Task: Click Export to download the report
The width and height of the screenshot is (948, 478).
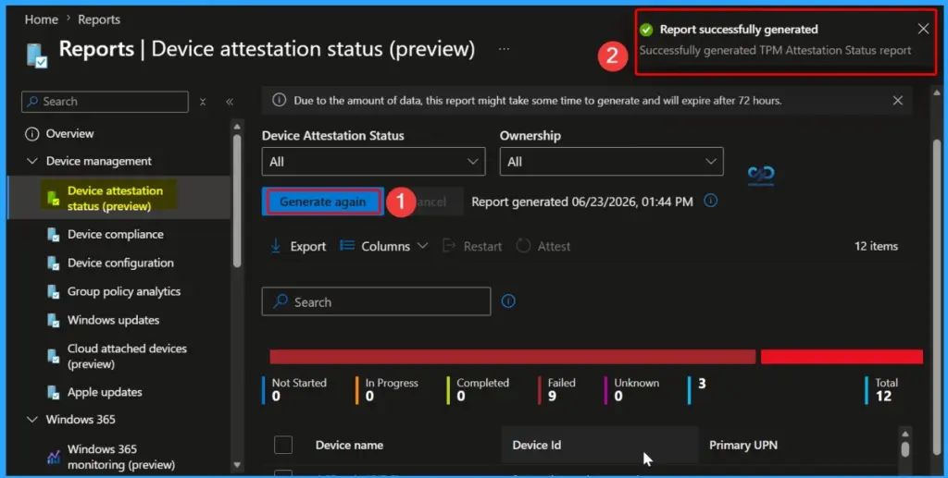Action: (x=297, y=246)
